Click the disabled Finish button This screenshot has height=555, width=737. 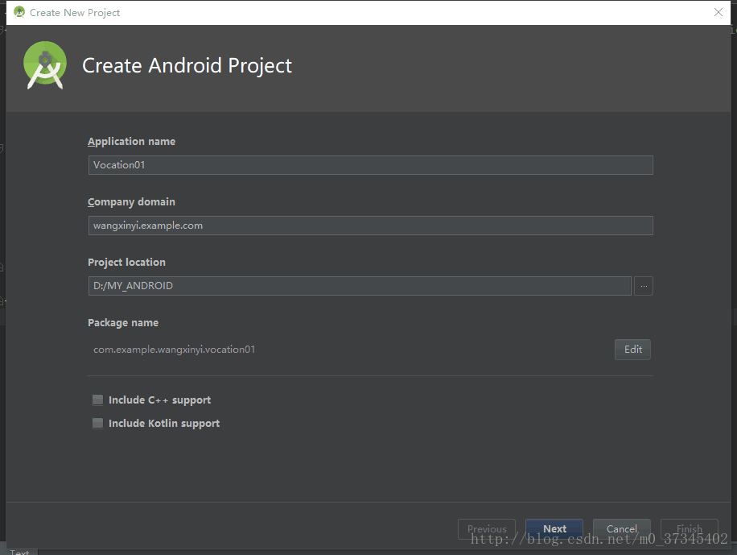click(x=689, y=529)
